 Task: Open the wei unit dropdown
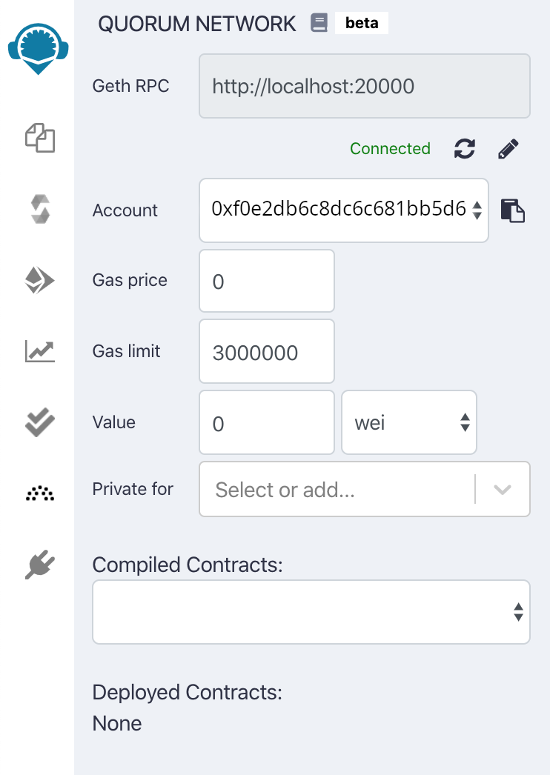tap(409, 422)
